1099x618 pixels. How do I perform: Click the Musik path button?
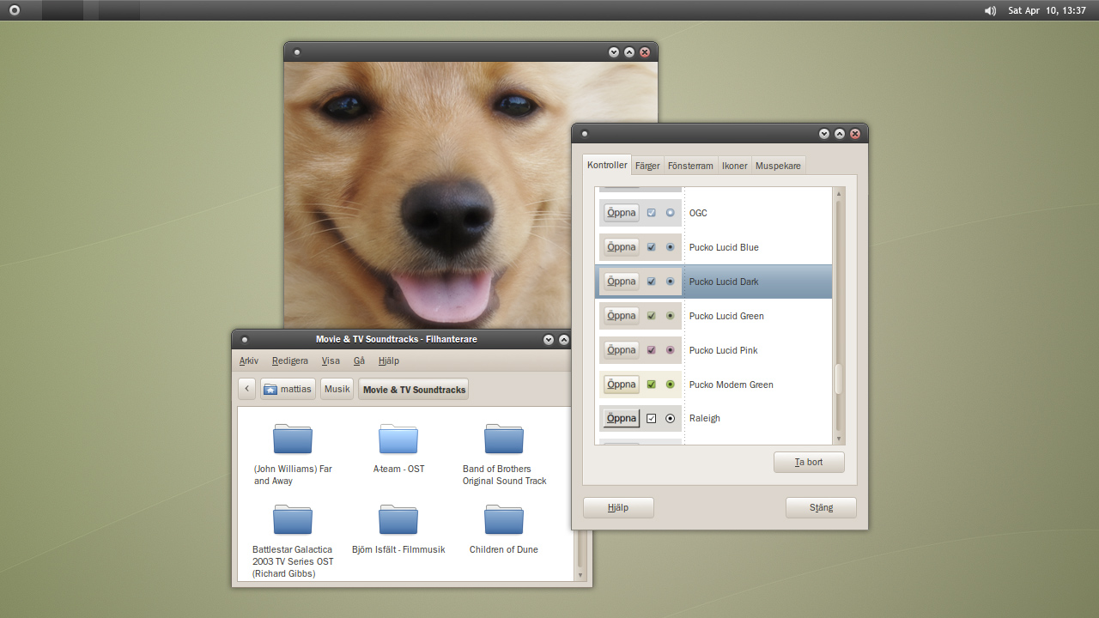click(337, 389)
